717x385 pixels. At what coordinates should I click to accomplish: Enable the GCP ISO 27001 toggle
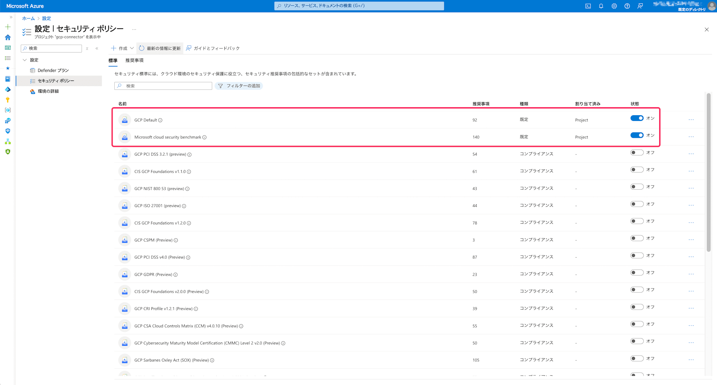(637, 204)
